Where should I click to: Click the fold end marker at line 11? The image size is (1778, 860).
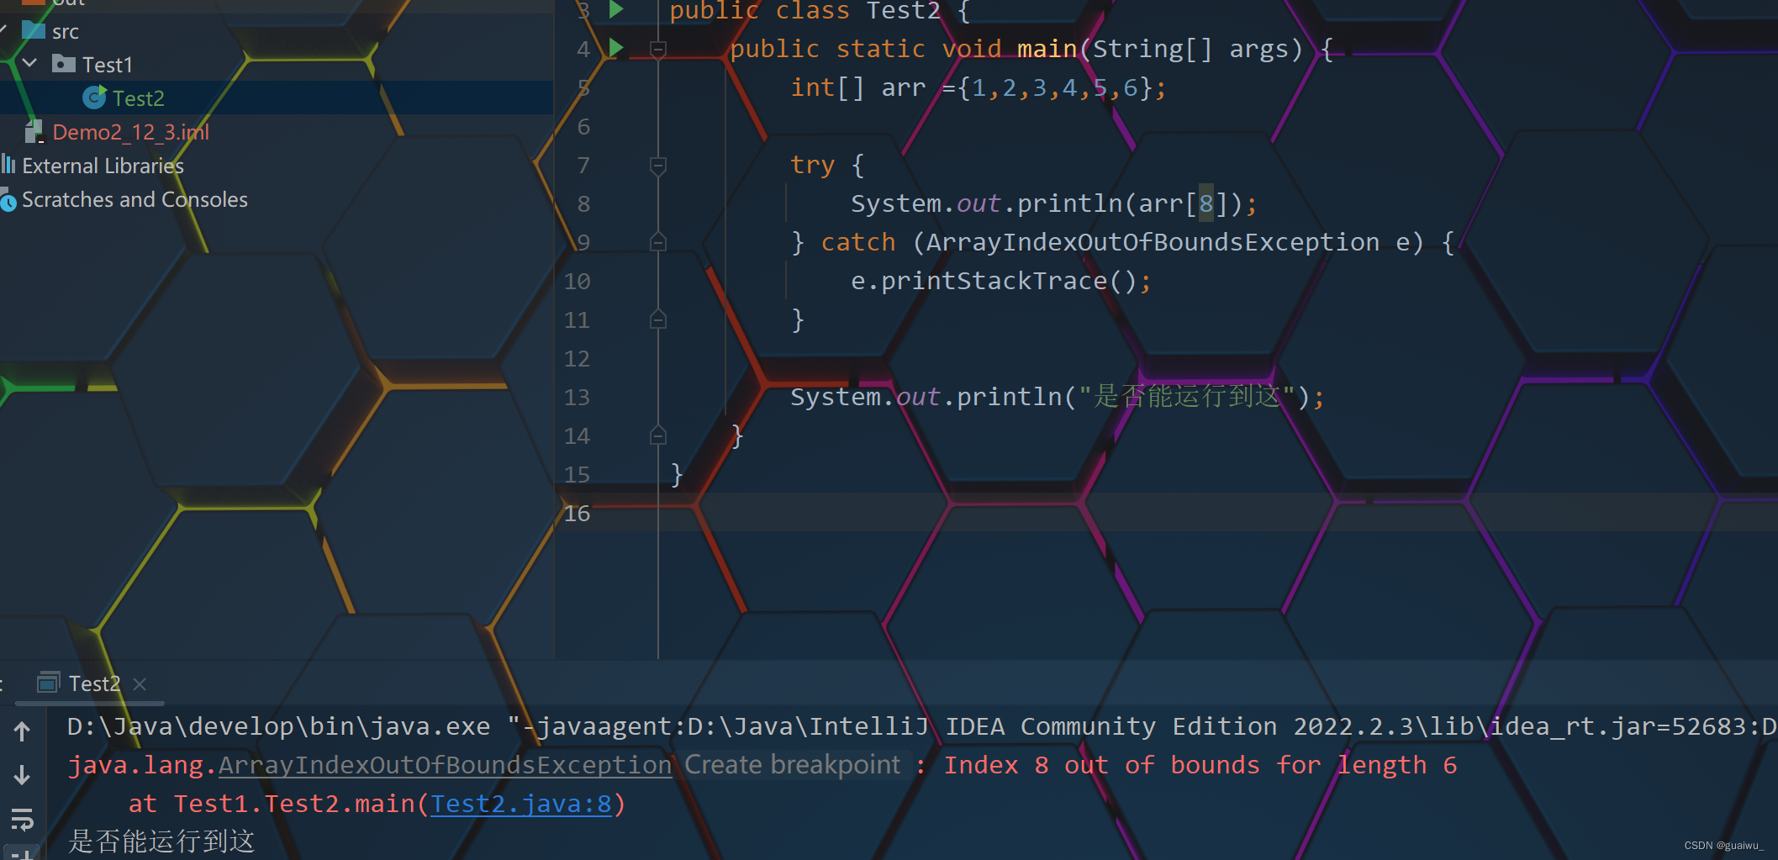point(658,319)
